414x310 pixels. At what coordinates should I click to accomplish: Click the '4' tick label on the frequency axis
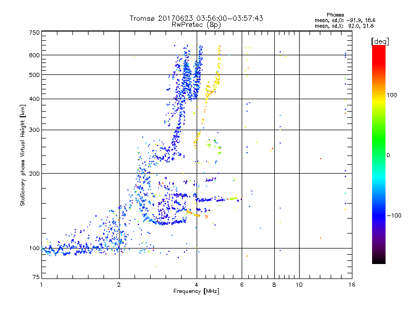click(x=197, y=285)
